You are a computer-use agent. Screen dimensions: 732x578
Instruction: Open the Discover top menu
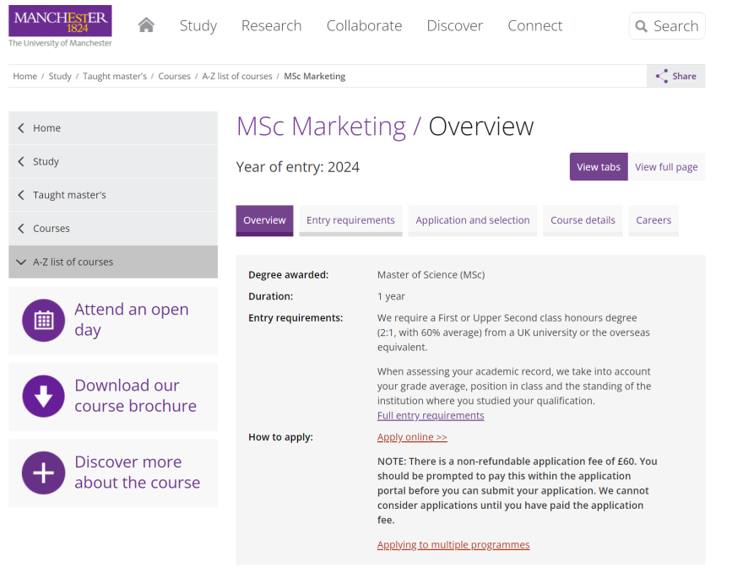[x=455, y=25]
